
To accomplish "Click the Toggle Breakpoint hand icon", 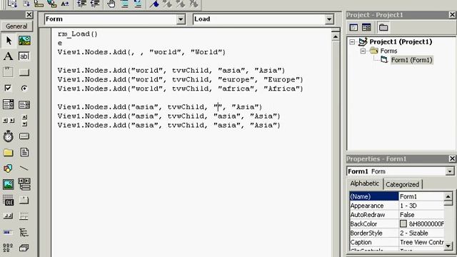I will (x=111, y=4).
